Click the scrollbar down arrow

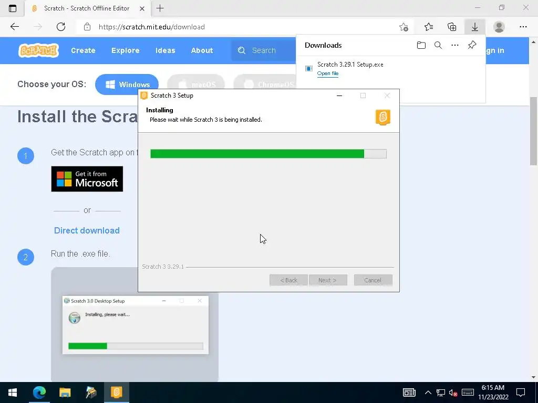click(533, 377)
